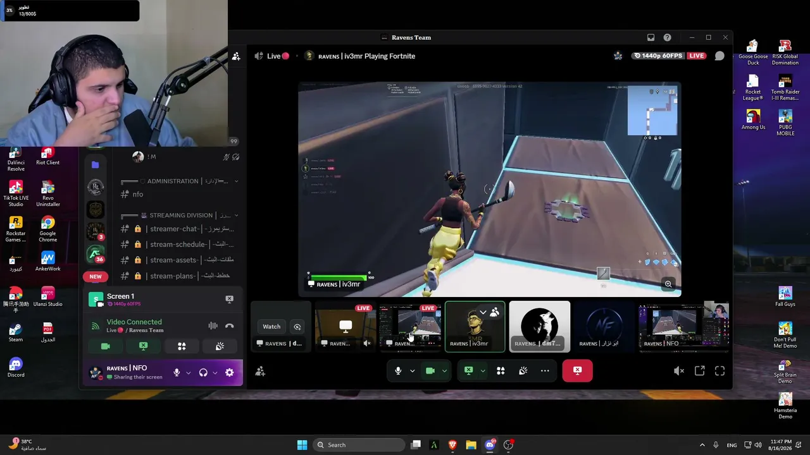This screenshot has width=810, height=455.
Task: Open the members icon beside the Live label
Action: [x=236, y=56]
